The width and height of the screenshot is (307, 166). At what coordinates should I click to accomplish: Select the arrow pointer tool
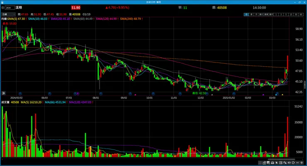pos(277,163)
